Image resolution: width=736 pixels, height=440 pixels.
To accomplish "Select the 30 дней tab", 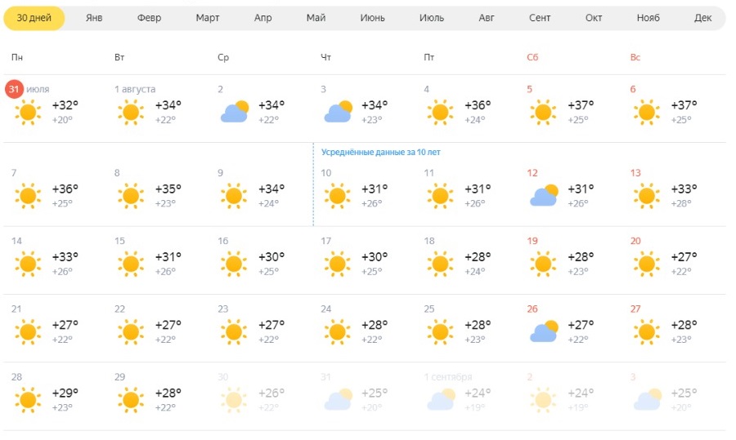I will (34, 18).
